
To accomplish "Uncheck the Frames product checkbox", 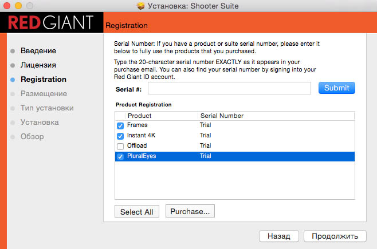I will click(120, 125).
